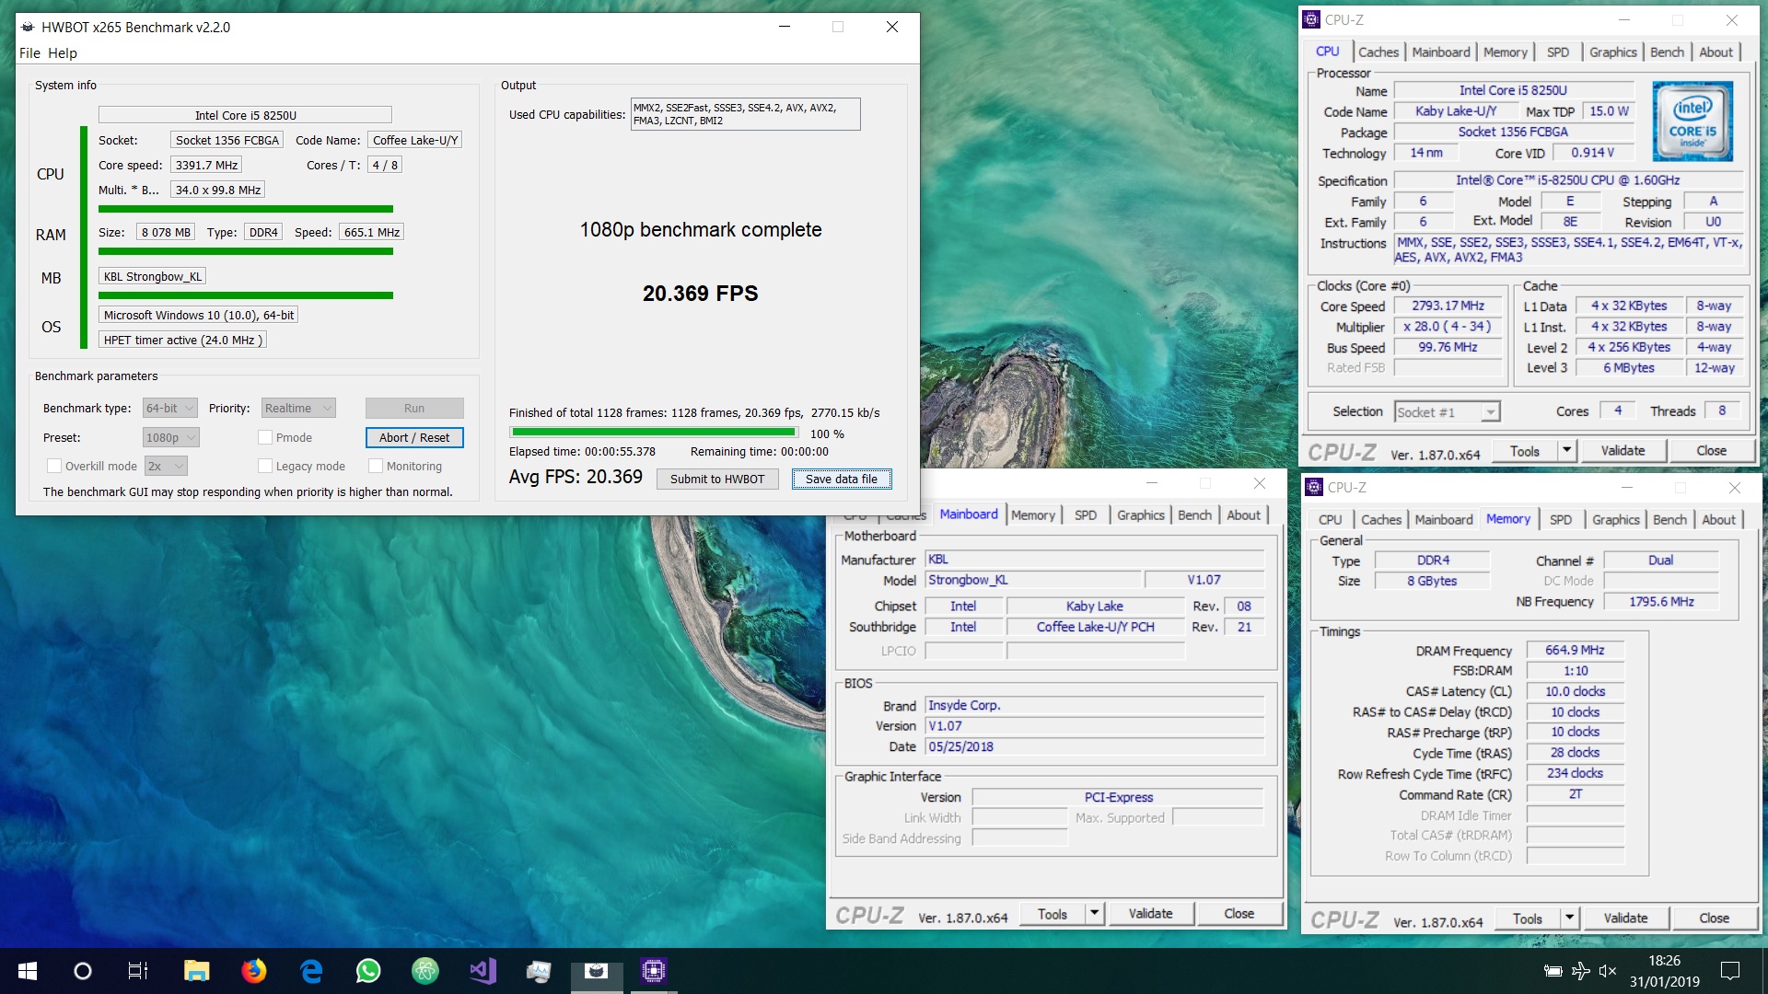Click HPET timer active field
The width and height of the screenshot is (1768, 994).
coord(182,340)
